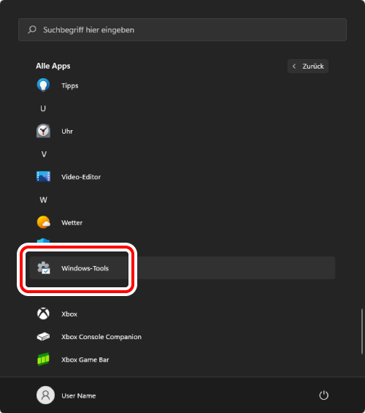Click the app list scrollbar thumb
The height and width of the screenshot is (413, 365).
point(362,331)
